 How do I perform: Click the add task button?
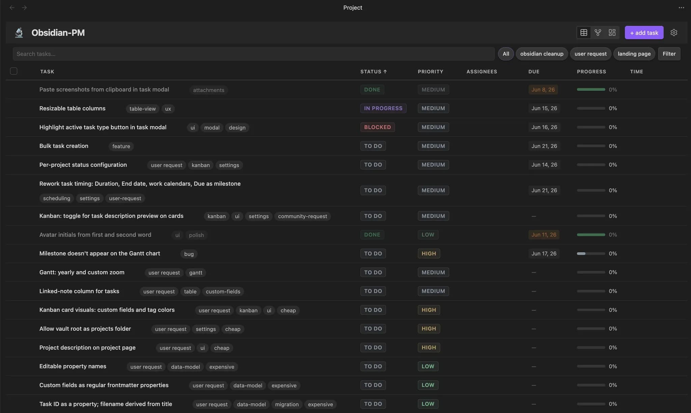pyautogui.click(x=644, y=32)
